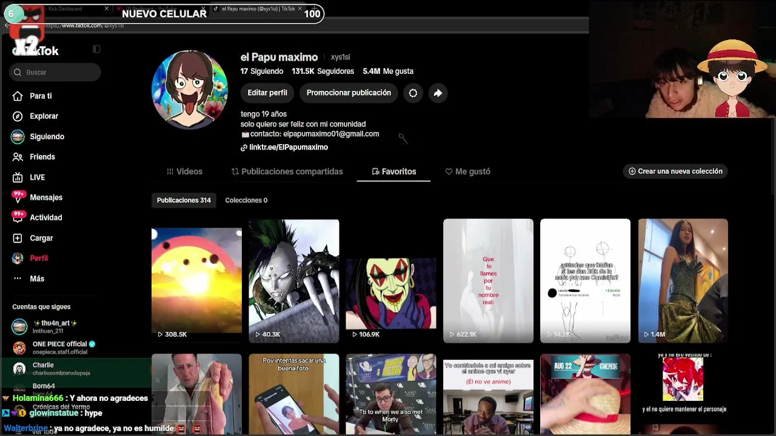Open the 131.5K Seguidores list

click(x=323, y=71)
